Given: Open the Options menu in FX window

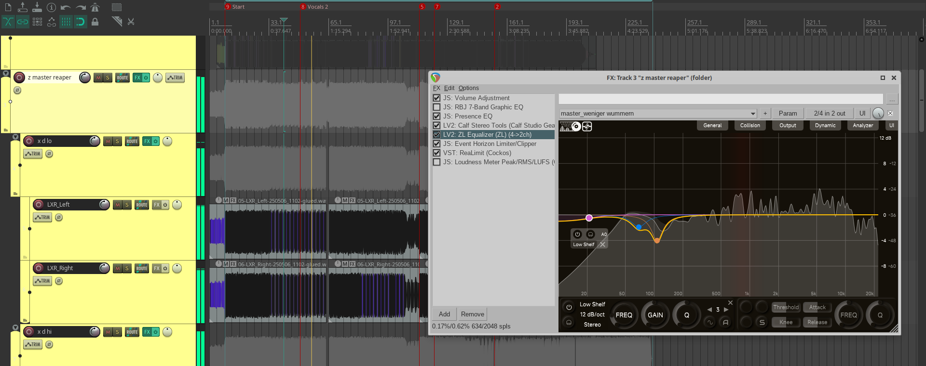Looking at the screenshot, I should coord(468,88).
